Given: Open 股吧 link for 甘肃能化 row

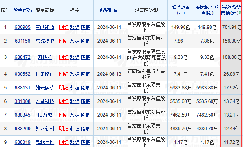Looking at the screenshot, I should [x=86, y=74].
